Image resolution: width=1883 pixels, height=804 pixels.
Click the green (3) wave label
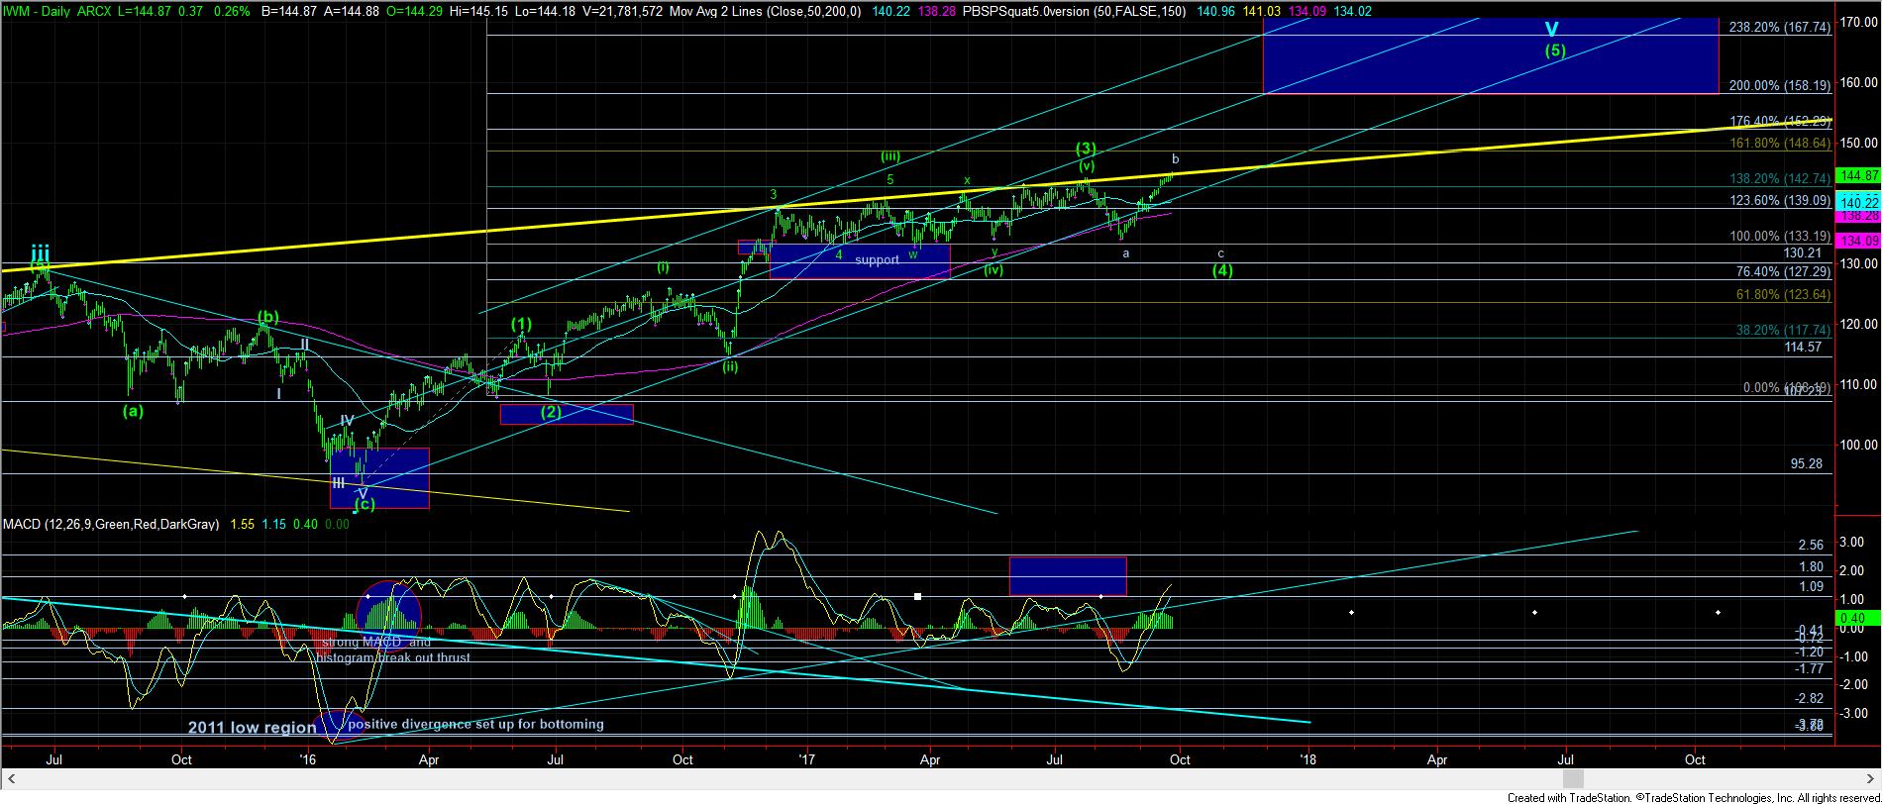coord(1087,149)
